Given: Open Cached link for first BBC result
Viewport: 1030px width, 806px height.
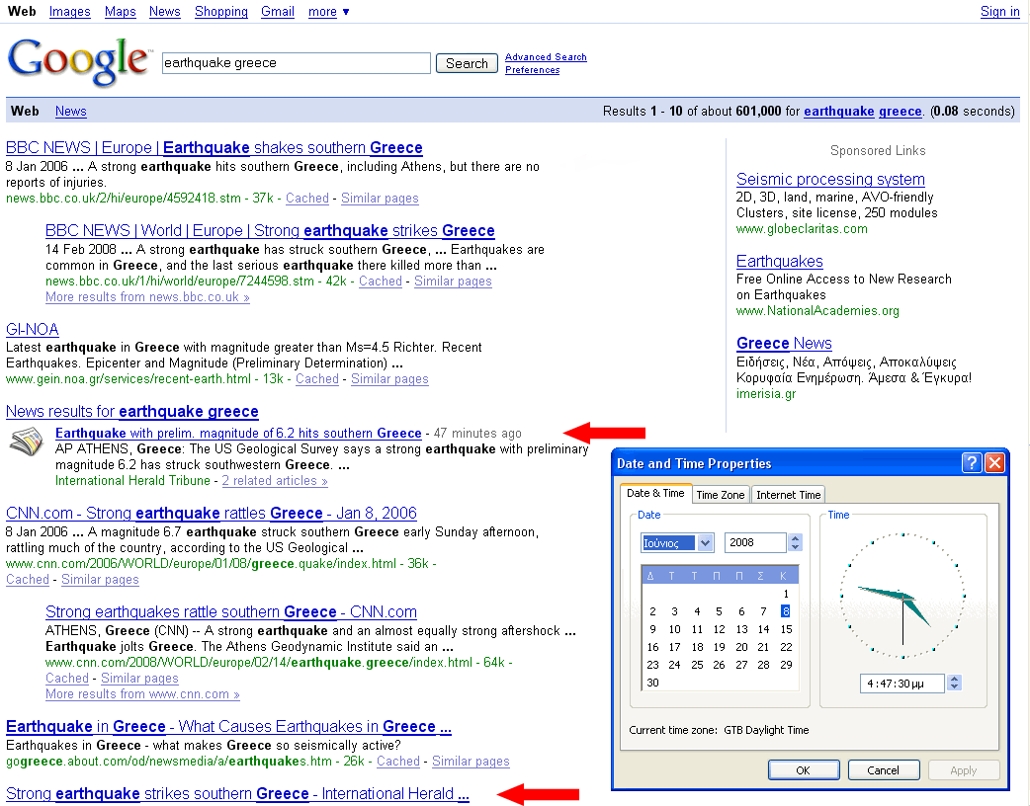Looking at the screenshot, I should [x=307, y=199].
